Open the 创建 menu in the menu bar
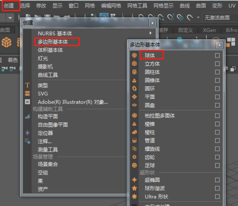Screen dimensions: 238x206 pyautogui.click(x=9, y=6)
